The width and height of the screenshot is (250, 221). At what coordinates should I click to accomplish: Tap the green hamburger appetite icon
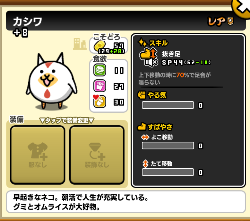click(100, 70)
